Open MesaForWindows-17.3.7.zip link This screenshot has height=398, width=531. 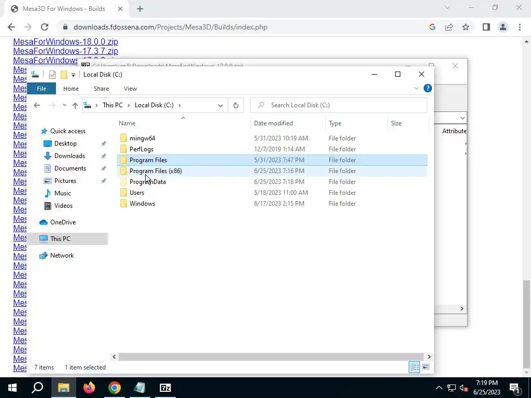[x=66, y=51]
